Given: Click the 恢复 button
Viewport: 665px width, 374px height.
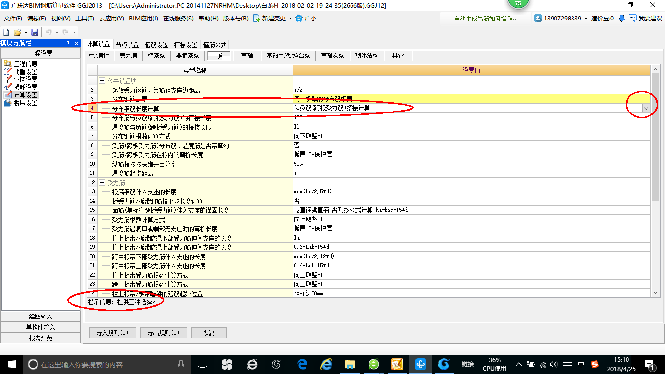Looking at the screenshot, I should coord(209,333).
